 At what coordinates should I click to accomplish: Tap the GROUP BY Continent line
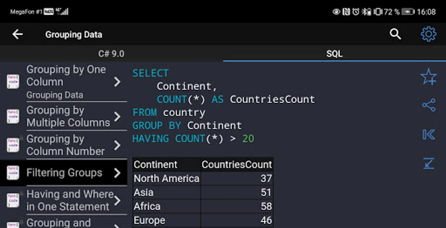point(187,126)
